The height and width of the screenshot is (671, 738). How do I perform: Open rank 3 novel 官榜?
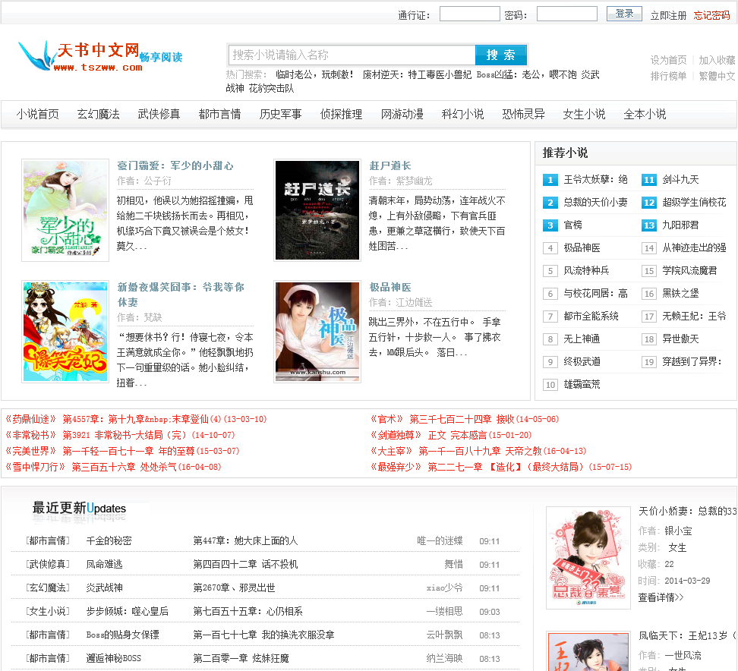[x=572, y=225]
